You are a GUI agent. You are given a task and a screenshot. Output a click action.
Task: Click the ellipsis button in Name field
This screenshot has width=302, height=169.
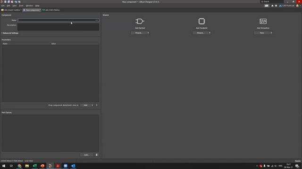(x=97, y=20)
